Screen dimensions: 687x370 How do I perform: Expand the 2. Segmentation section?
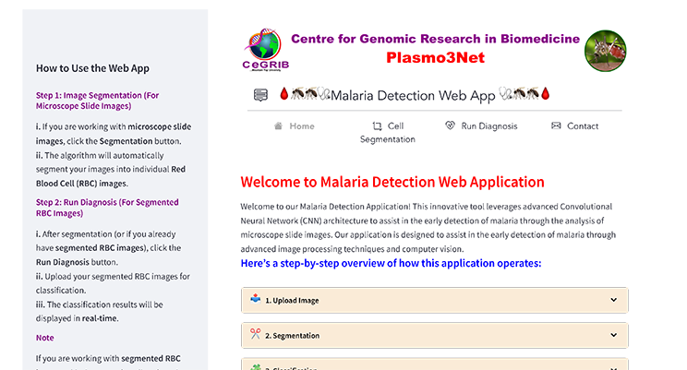(434, 336)
